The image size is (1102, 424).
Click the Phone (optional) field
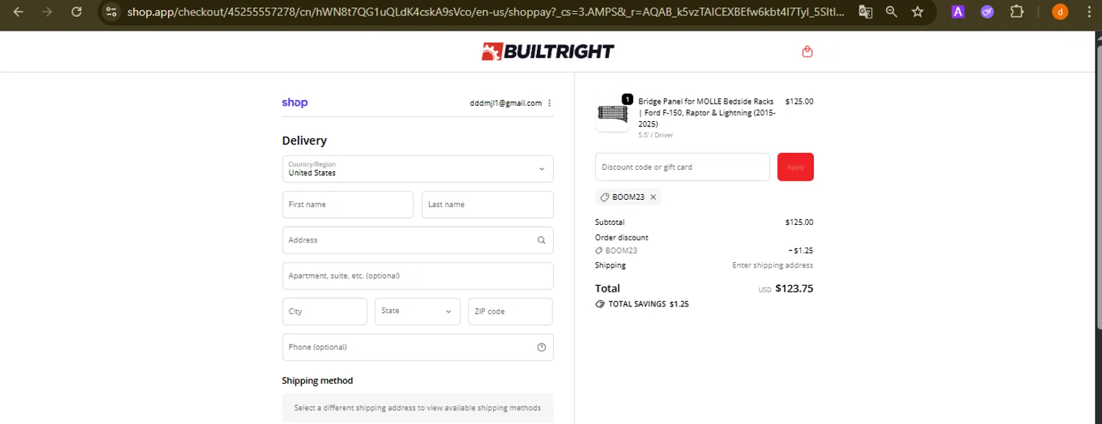click(x=418, y=348)
